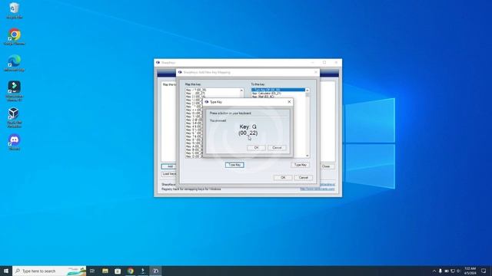Image resolution: width=492 pixels, height=276 pixels.
Task: Click the SharpKeys taskbar button
Action: 156,271
